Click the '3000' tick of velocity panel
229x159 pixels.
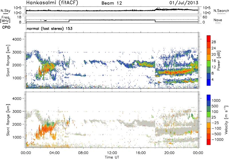pos(17,111)
